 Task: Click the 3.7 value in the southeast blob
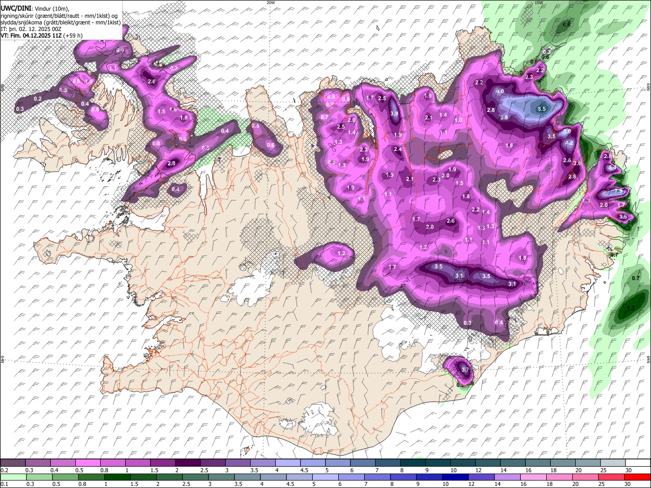[x=465, y=370]
